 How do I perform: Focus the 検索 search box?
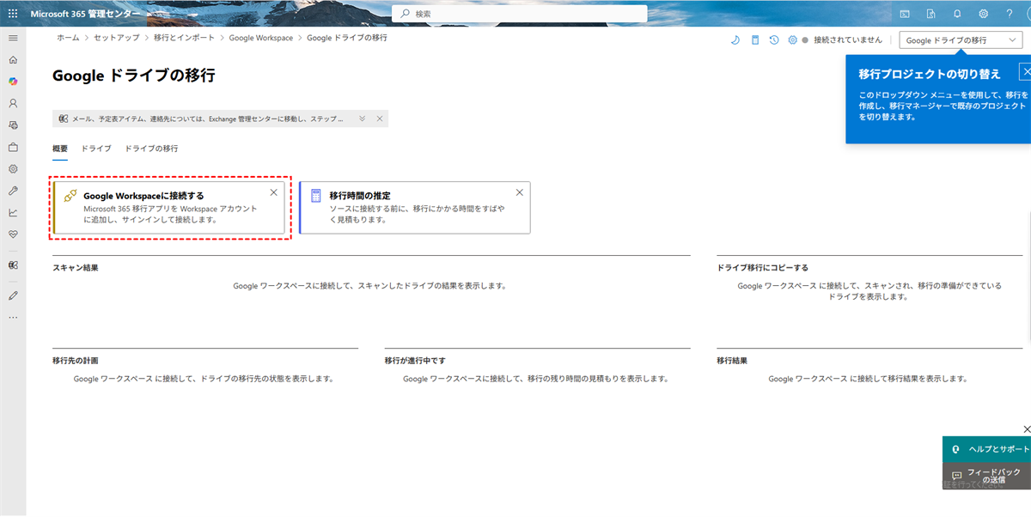(x=520, y=14)
